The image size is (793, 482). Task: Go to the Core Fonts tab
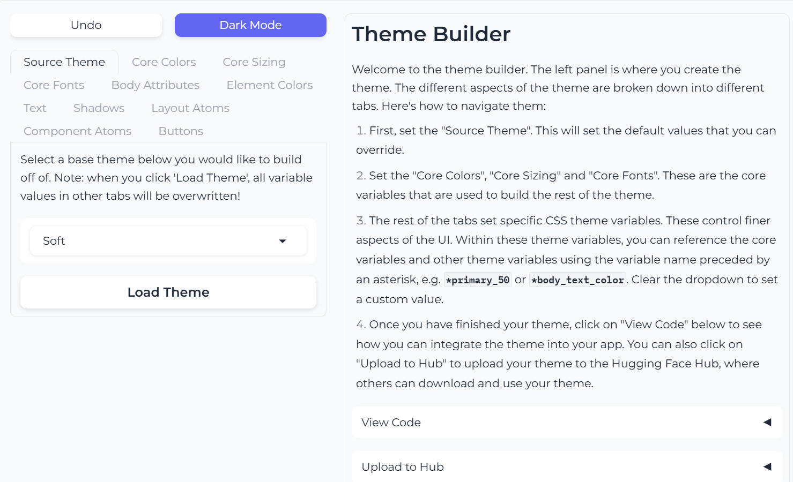(54, 85)
